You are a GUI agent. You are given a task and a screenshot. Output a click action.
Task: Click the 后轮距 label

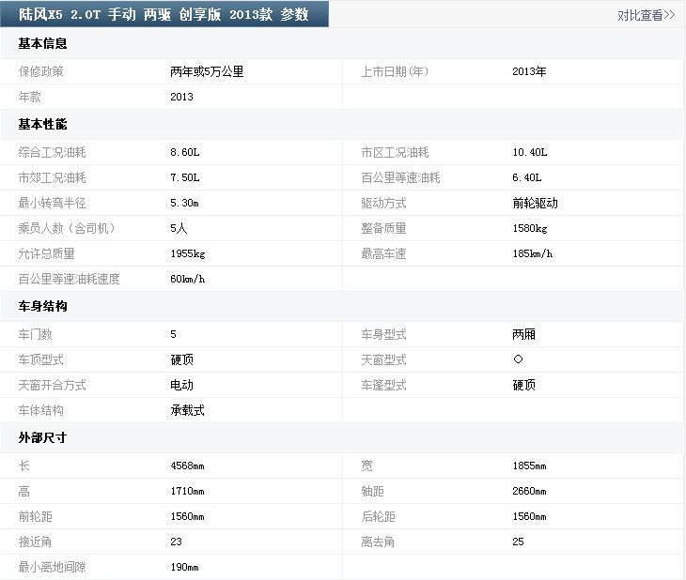point(378,517)
